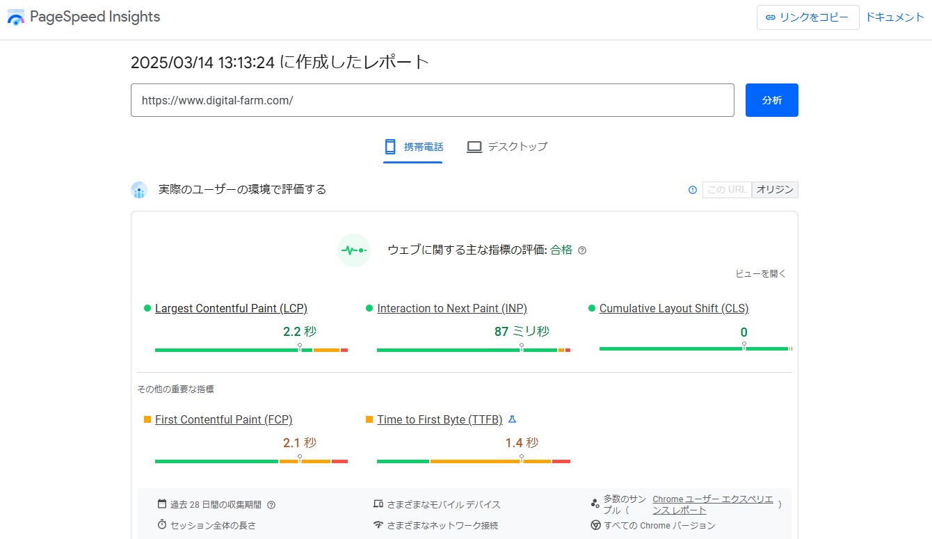Click the 合格 assessment result text
The height and width of the screenshot is (539, 932).
point(561,250)
